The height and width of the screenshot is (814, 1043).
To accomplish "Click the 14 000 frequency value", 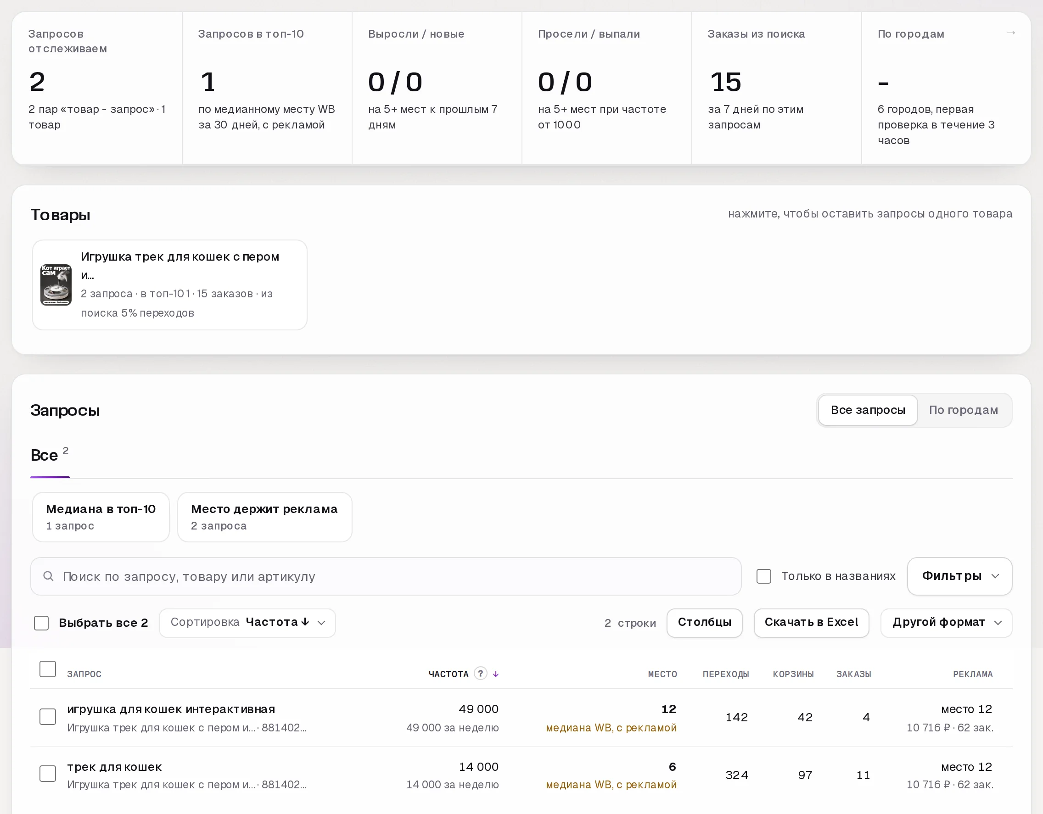I will tap(478, 767).
